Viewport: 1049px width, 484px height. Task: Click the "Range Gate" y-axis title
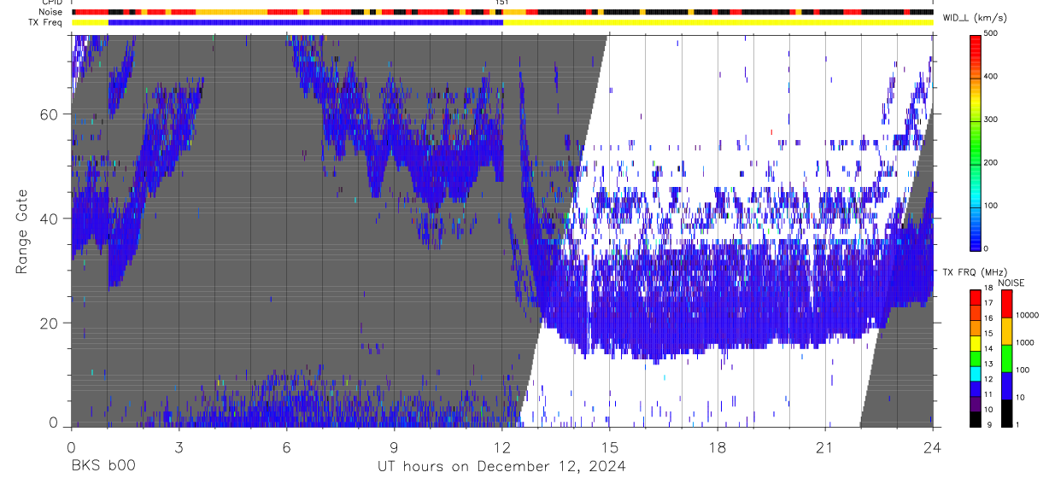(x=24, y=232)
